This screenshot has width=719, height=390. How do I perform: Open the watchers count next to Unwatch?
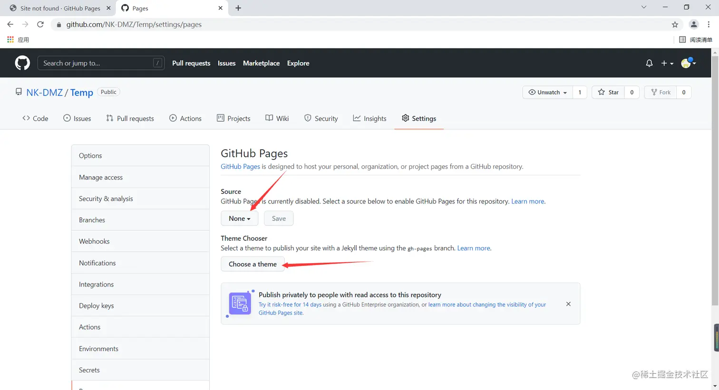580,92
